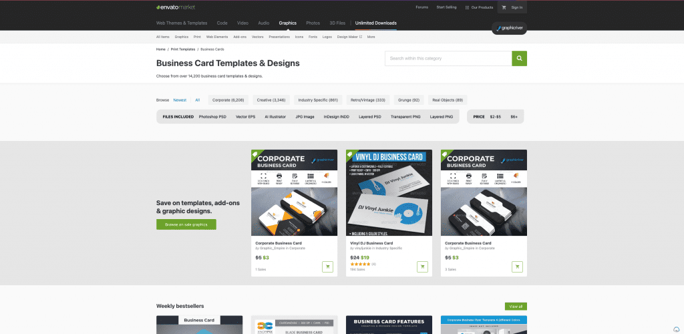The height and width of the screenshot is (334, 684).
Task: Filter files by Vector EPS
Action: click(x=246, y=117)
